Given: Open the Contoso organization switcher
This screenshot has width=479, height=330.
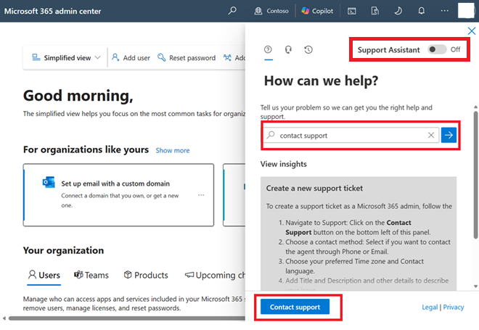Looking at the screenshot, I should tap(271, 11).
